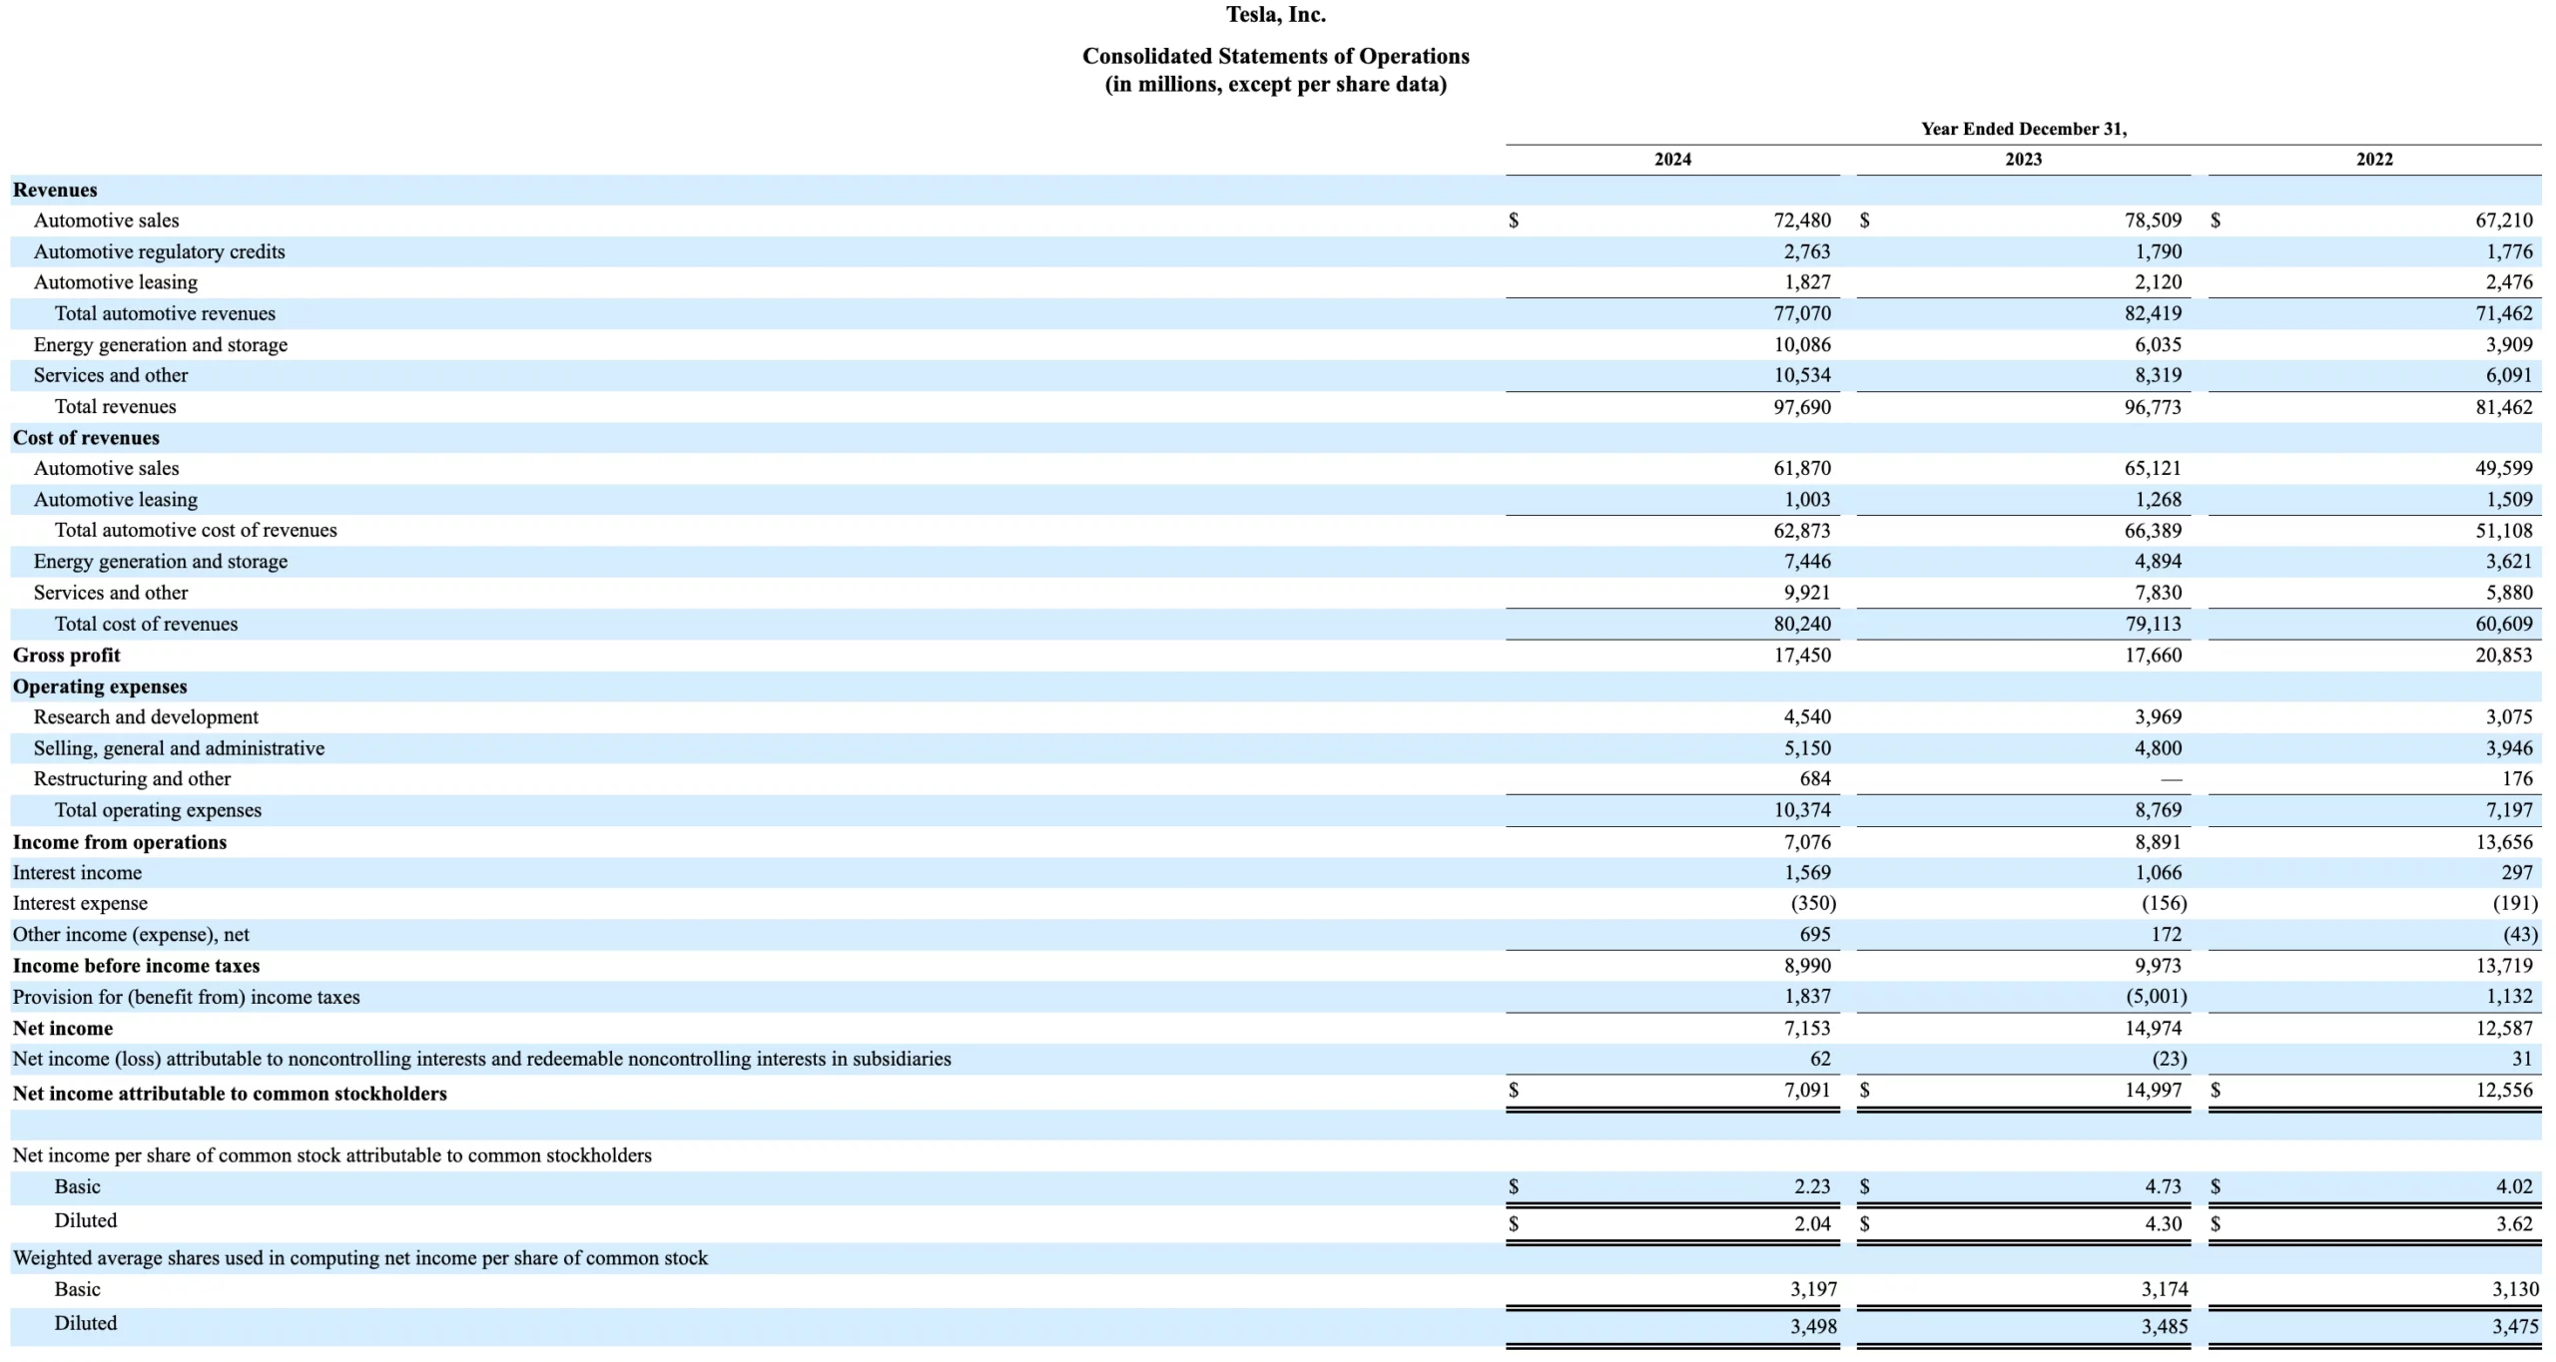Click 'Selling, general and administrative' label

pyautogui.click(x=179, y=748)
